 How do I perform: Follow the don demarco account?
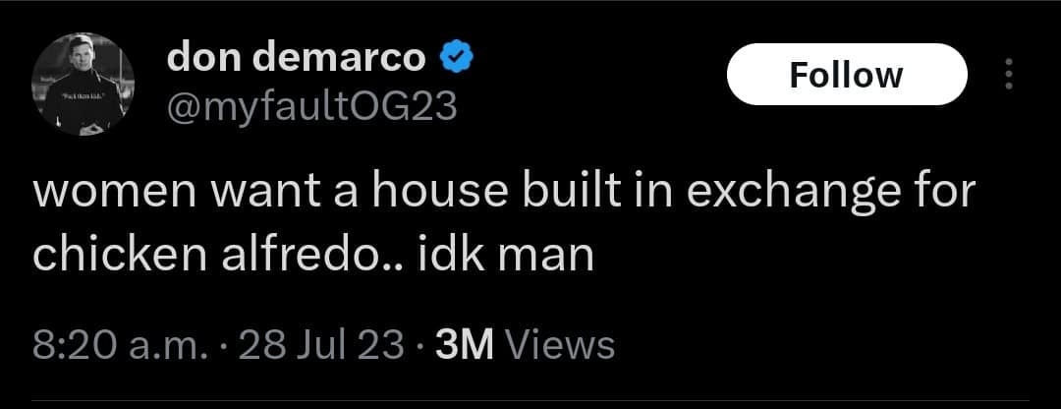[x=847, y=74]
